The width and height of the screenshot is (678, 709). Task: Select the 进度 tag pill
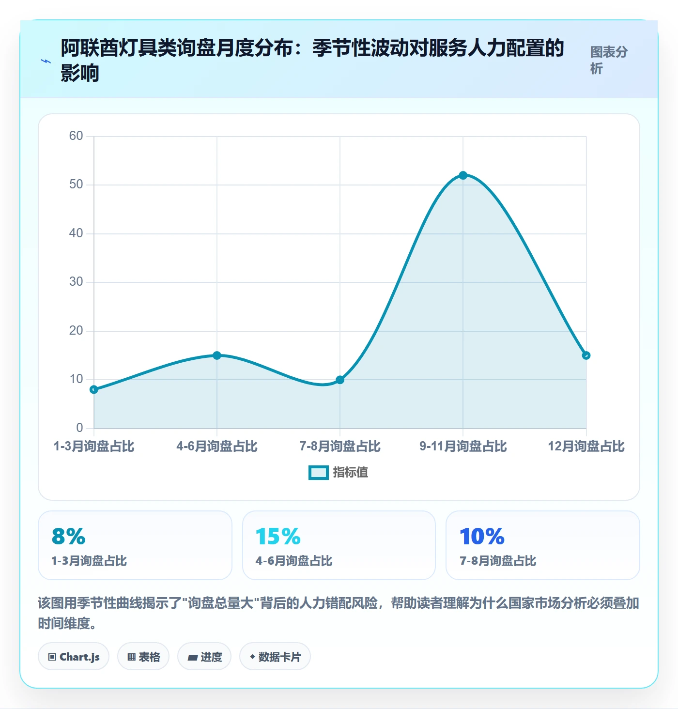coord(204,657)
